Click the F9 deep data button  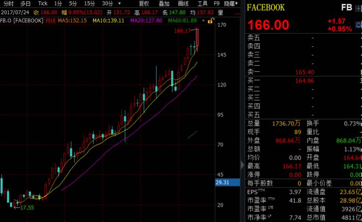tap(217, 4)
